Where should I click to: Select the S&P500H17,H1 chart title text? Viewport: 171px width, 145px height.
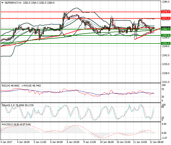[13, 3]
